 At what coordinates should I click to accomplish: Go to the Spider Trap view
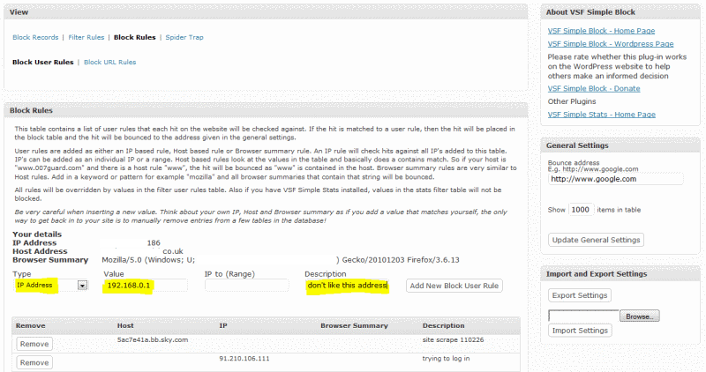[x=184, y=37]
